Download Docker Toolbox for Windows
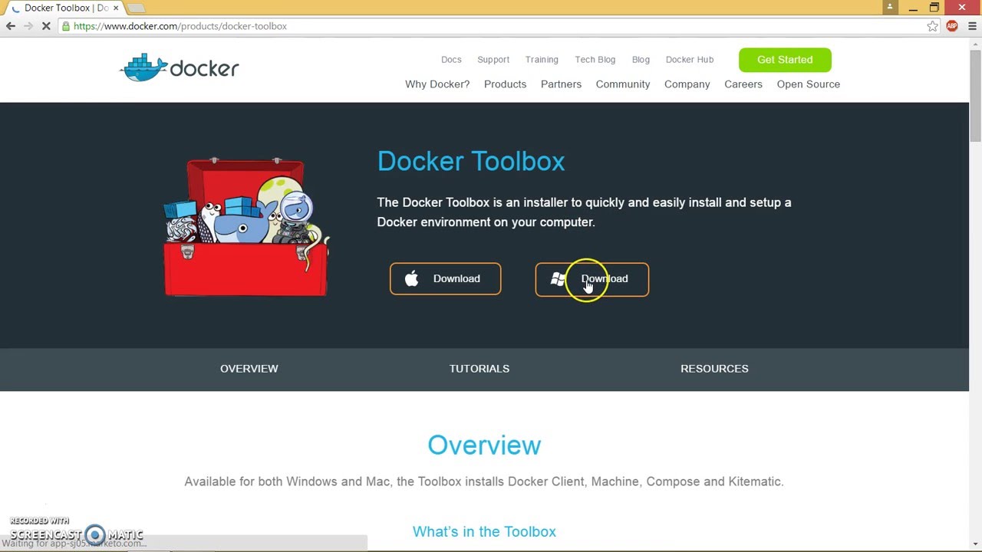The width and height of the screenshot is (982, 552). click(x=592, y=279)
